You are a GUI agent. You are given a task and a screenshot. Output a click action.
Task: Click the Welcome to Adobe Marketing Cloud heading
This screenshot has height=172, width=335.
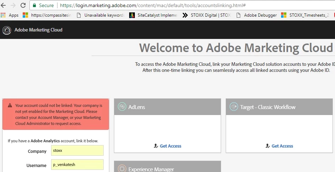click(236, 48)
